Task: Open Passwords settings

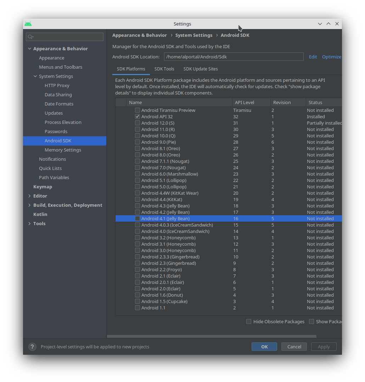Action: point(56,132)
